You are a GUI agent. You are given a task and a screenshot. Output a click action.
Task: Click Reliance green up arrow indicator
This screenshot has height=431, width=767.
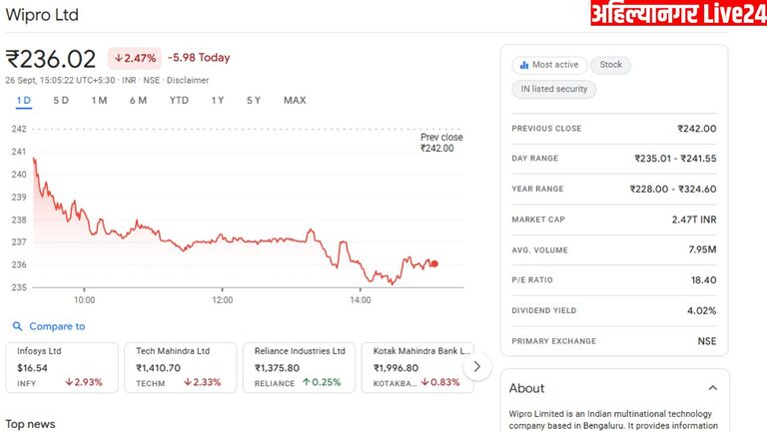tap(306, 382)
